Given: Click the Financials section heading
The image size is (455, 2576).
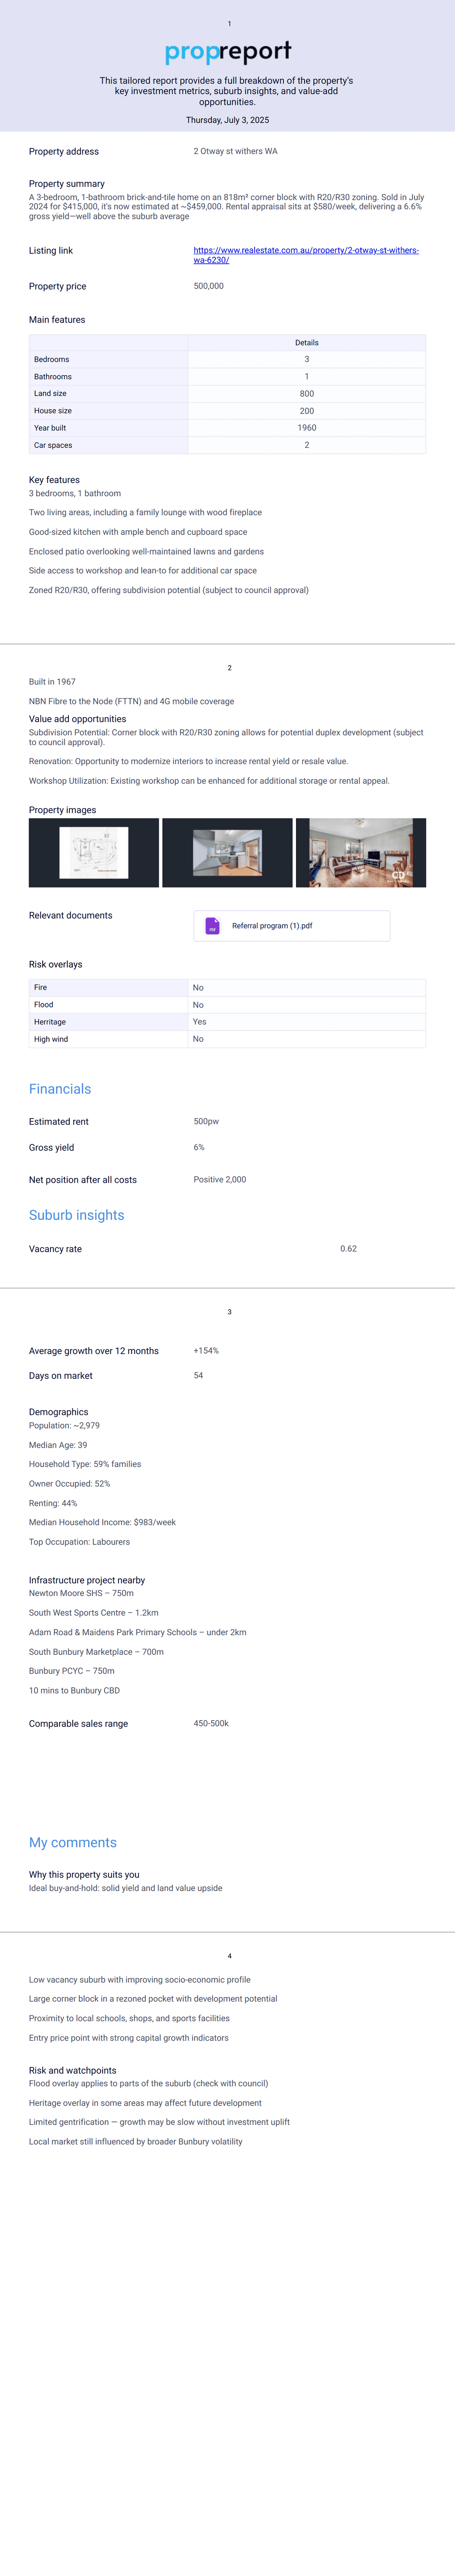Looking at the screenshot, I should coord(60,1089).
